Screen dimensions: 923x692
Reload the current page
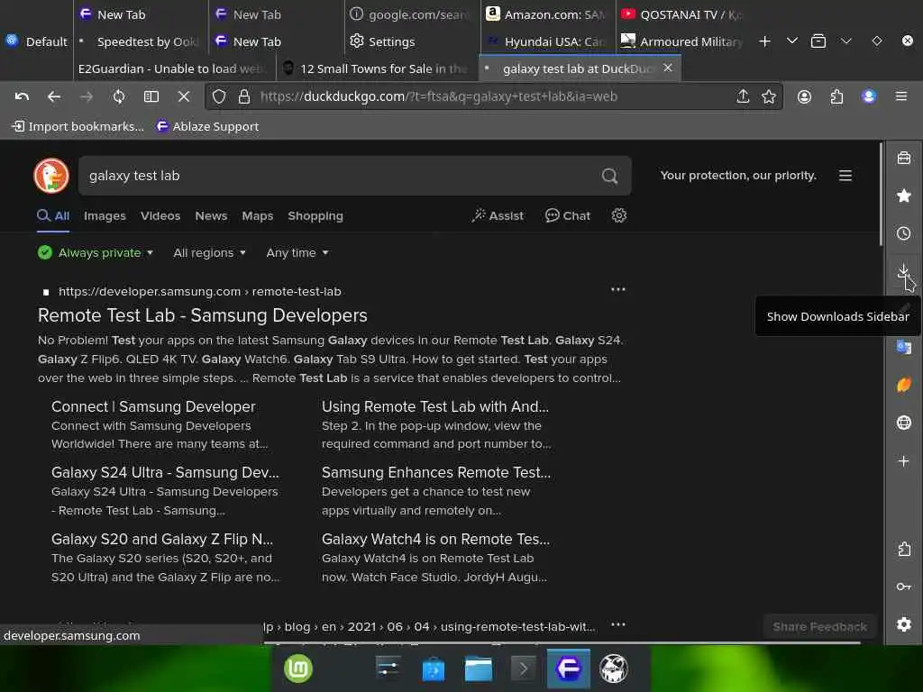119,96
